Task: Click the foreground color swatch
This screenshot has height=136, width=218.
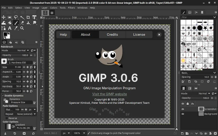Action: pyautogui.click(x=5, y=34)
